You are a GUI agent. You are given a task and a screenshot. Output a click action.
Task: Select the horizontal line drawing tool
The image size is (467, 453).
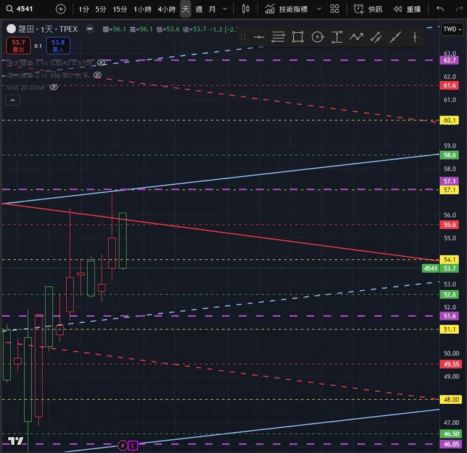pos(259,37)
